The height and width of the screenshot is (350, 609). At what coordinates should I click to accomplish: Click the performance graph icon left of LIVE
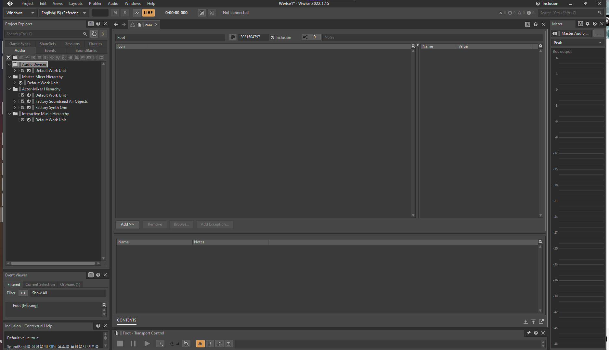tap(137, 13)
